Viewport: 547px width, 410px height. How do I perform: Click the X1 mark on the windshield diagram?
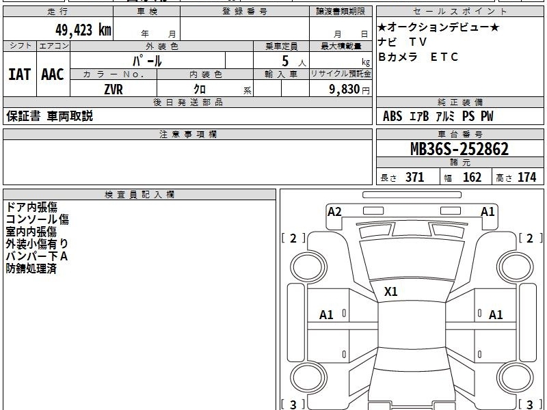pos(390,292)
